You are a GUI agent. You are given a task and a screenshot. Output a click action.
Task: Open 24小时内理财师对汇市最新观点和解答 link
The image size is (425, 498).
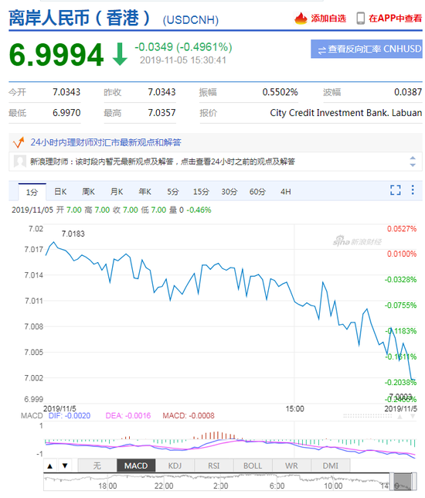[106, 142]
